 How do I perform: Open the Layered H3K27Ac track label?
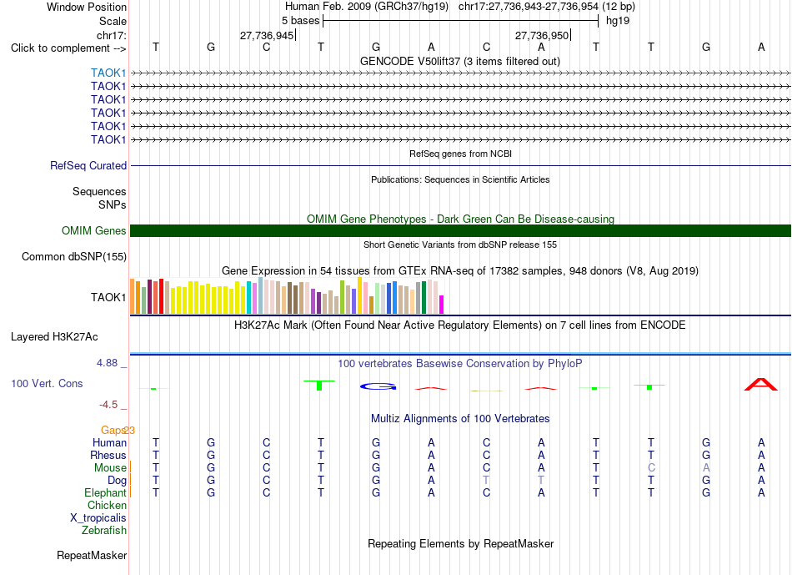(x=54, y=337)
